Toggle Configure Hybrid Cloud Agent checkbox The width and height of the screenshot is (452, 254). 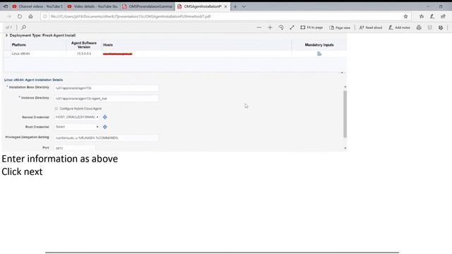coord(56,109)
